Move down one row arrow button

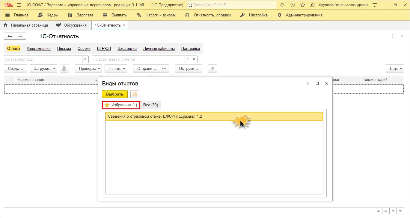(x=393, y=211)
